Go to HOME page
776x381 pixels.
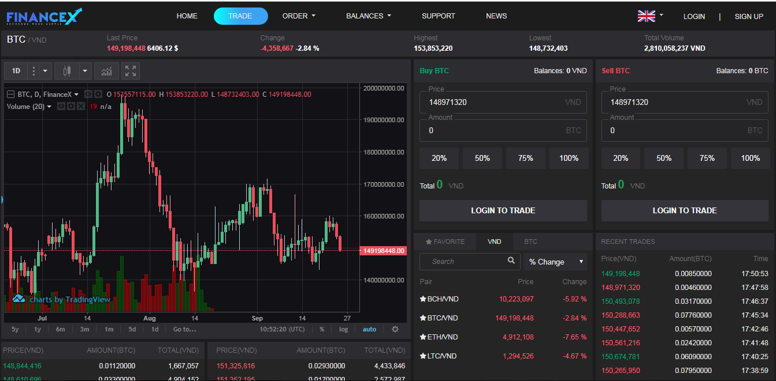[187, 16]
